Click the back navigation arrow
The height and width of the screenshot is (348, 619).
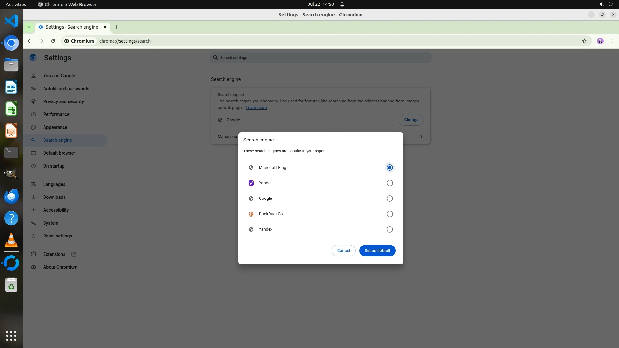point(30,41)
